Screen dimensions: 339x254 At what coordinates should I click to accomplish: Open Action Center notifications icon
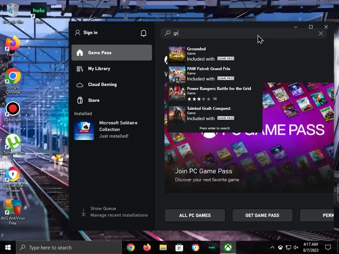point(328,247)
